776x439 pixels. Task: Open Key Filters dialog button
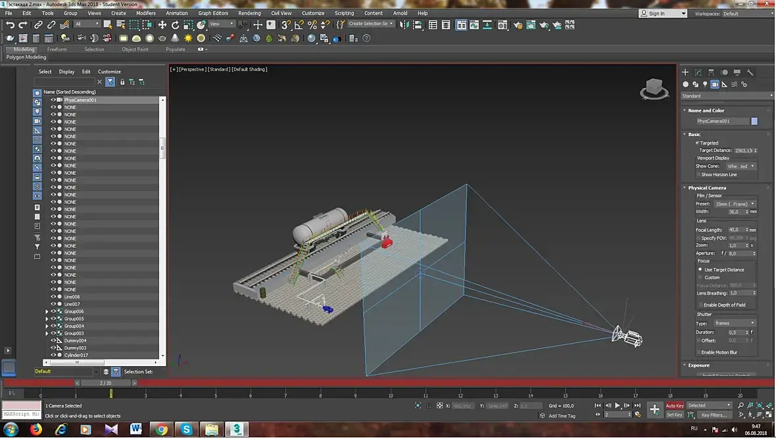pyautogui.click(x=714, y=415)
